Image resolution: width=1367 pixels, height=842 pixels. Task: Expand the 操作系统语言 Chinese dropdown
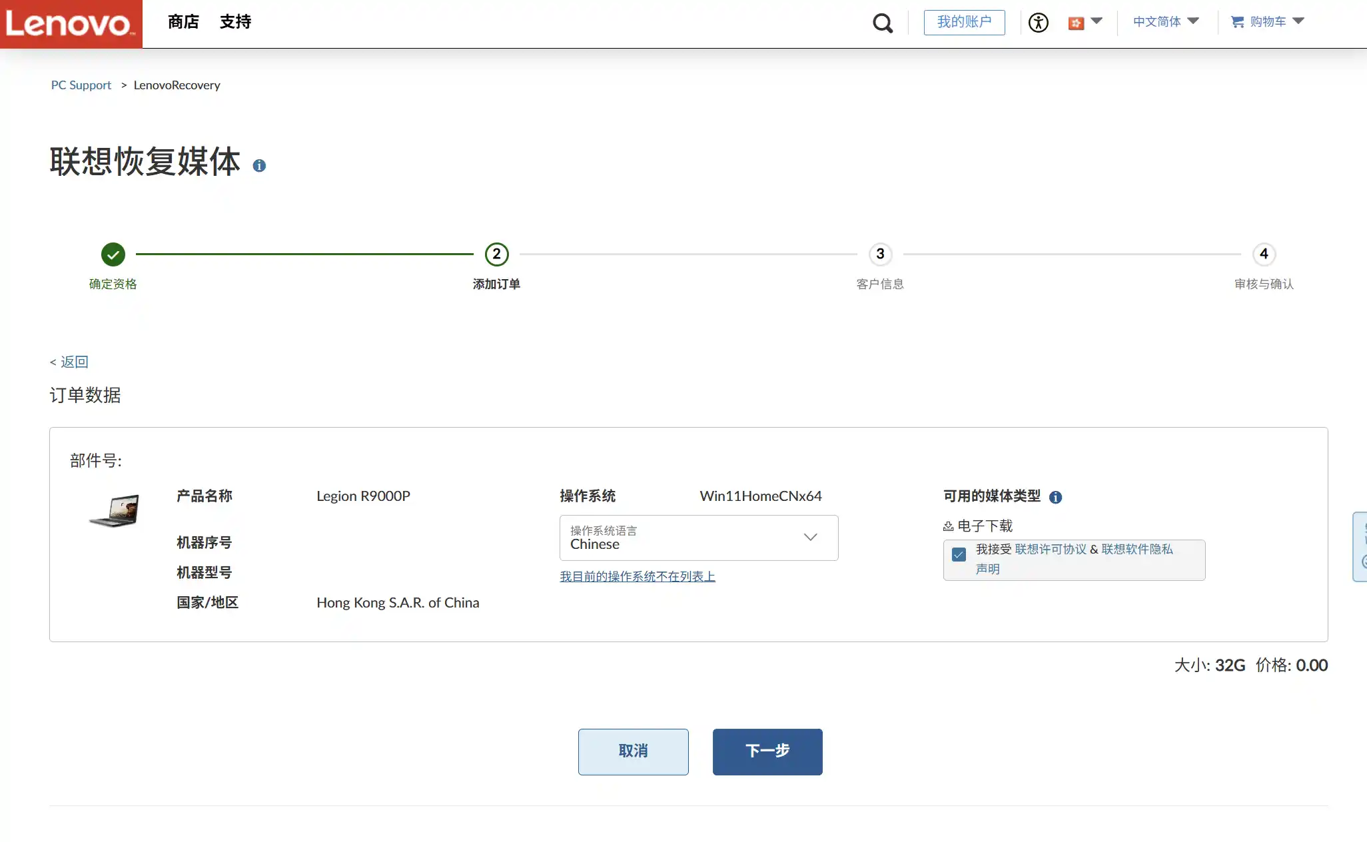point(698,538)
